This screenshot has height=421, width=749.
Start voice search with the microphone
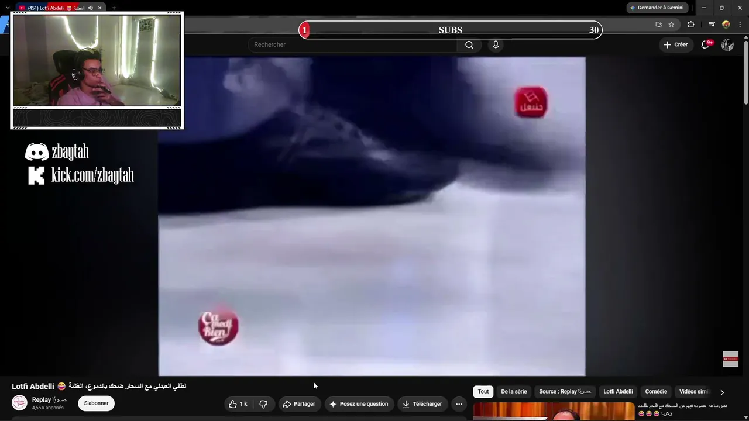click(x=496, y=45)
